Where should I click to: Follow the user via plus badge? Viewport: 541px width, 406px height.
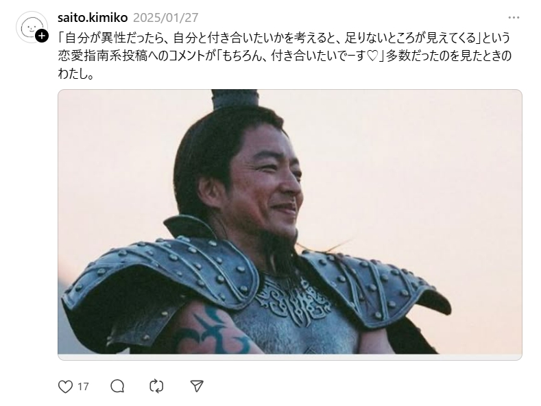coord(42,36)
